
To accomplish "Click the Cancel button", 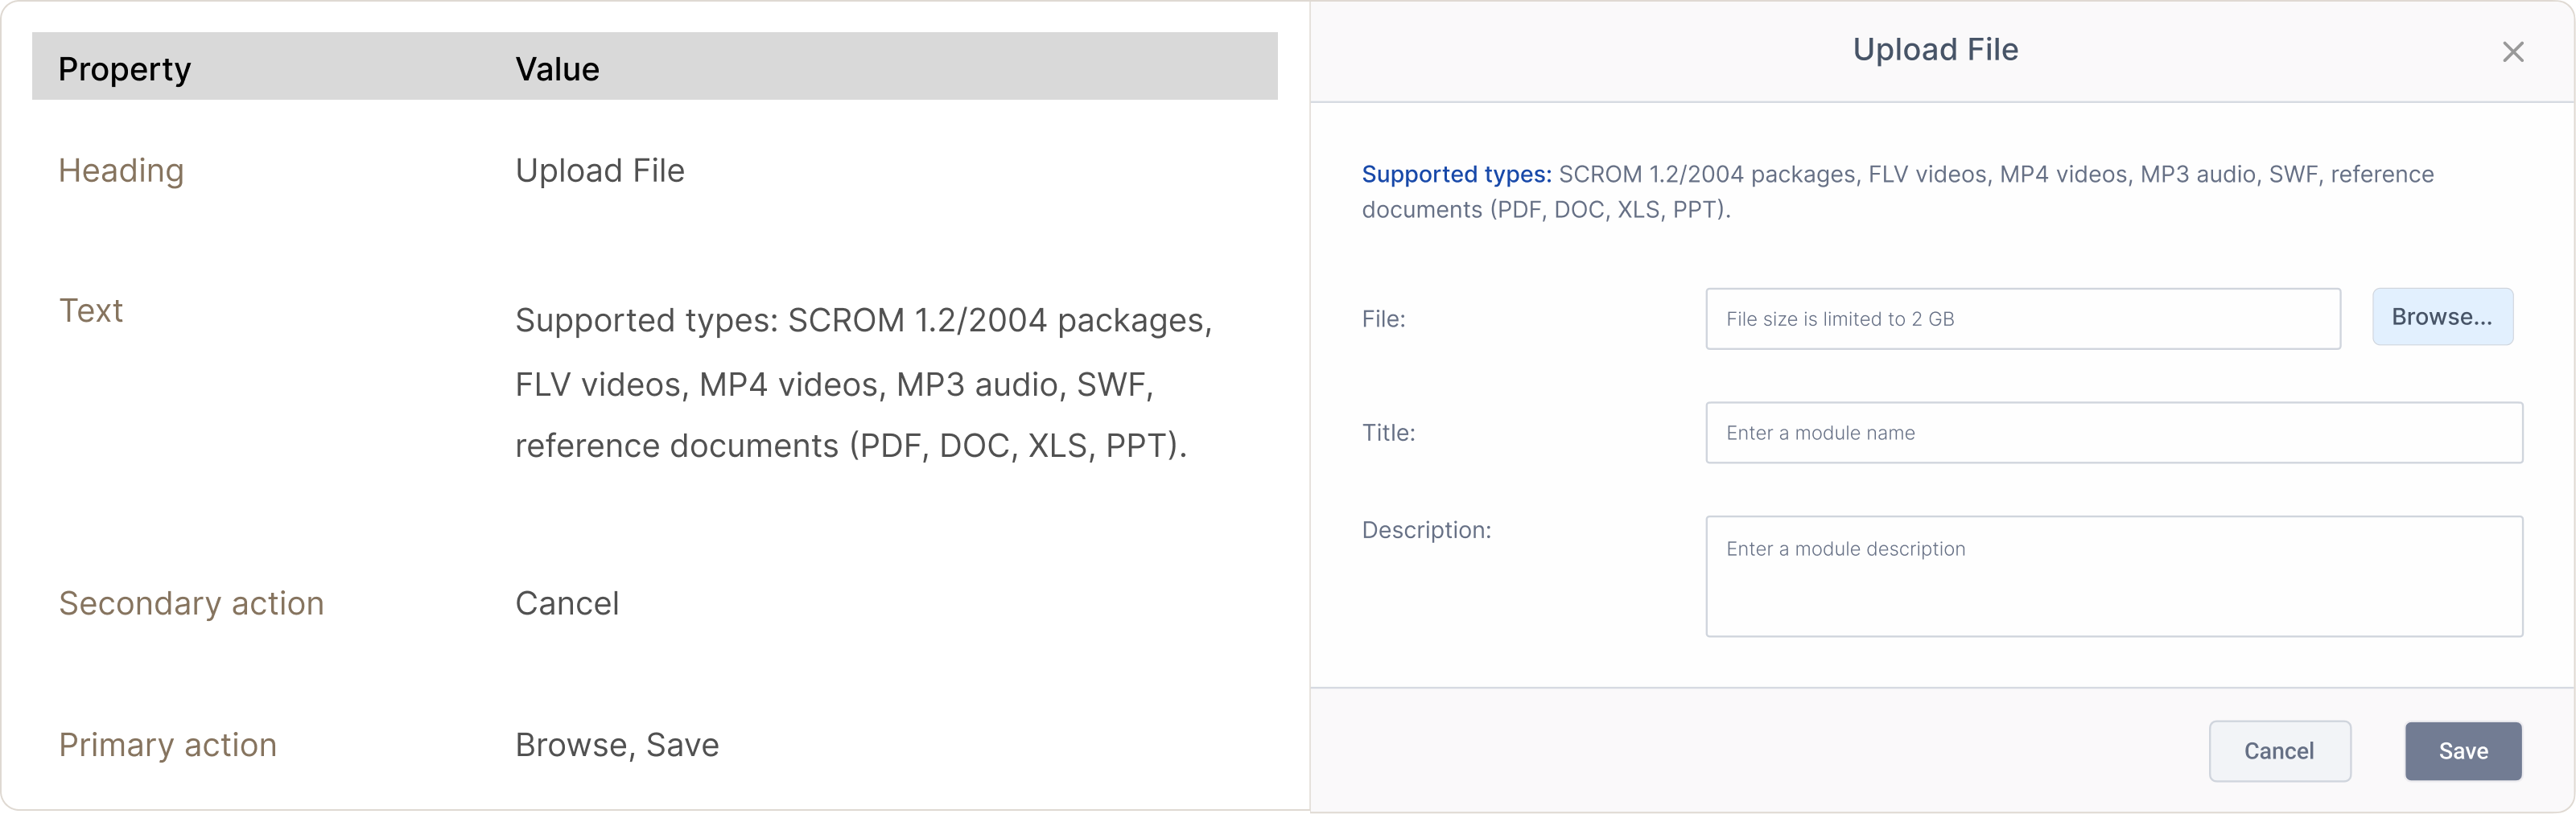I will click(2279, 751).
